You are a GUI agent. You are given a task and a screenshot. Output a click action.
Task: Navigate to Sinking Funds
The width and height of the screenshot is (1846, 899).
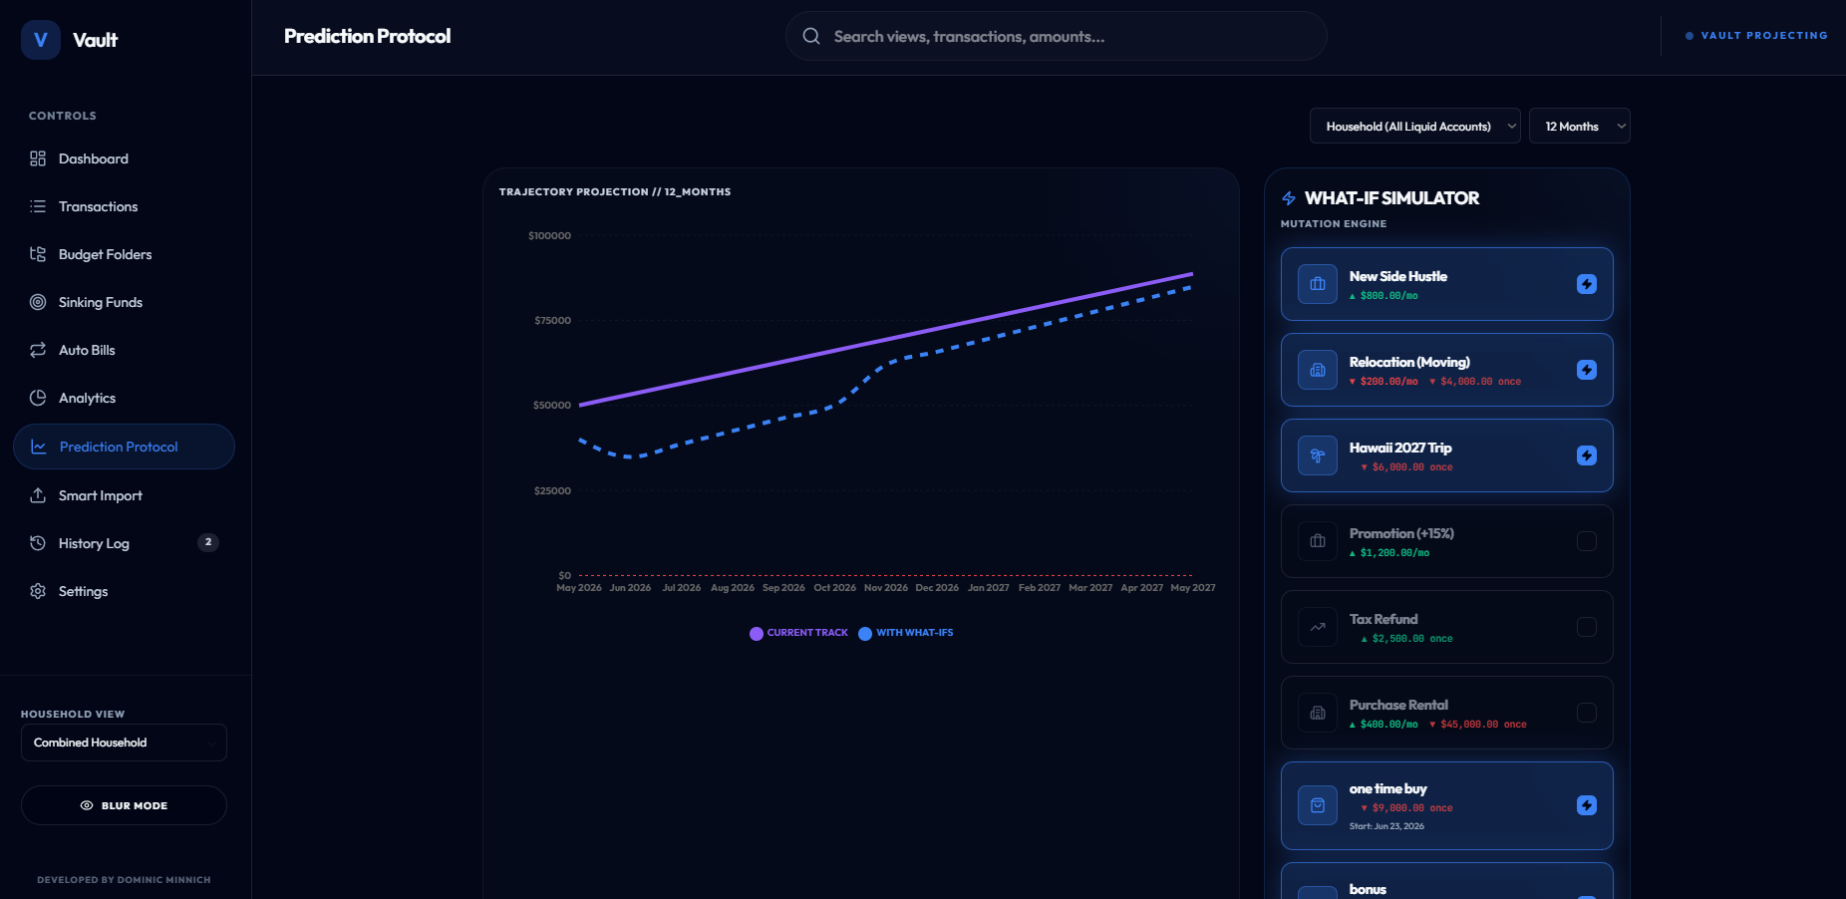pos(124,302)
